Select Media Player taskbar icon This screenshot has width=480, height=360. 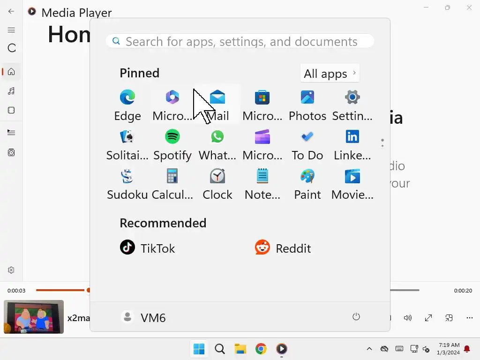point(282,349)
